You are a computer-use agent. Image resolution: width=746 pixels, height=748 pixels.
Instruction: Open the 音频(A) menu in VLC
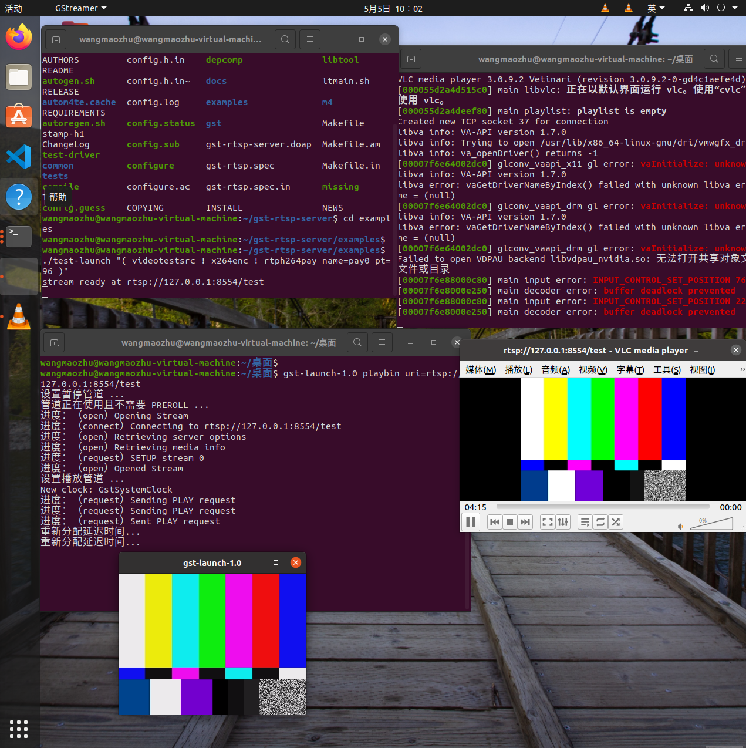[556, 370]
